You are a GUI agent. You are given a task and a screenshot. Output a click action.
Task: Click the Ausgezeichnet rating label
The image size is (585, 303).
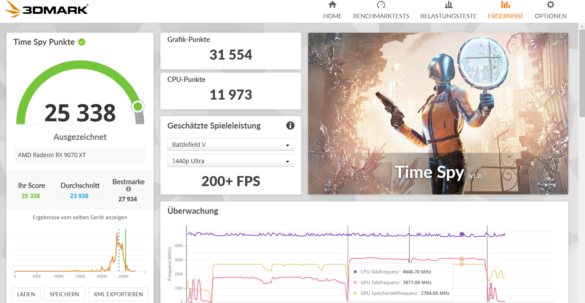[x=80, y=137]
